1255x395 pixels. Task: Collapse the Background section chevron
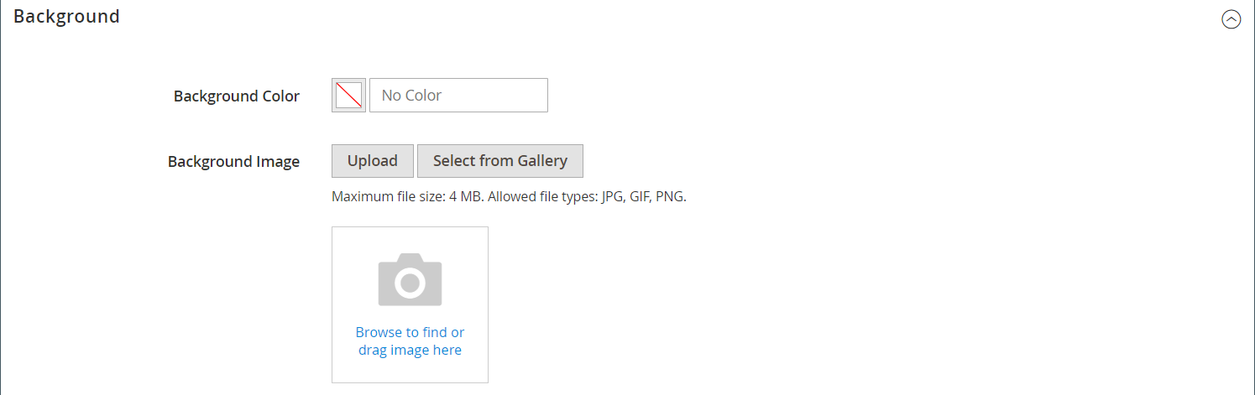click(1231, 19)
